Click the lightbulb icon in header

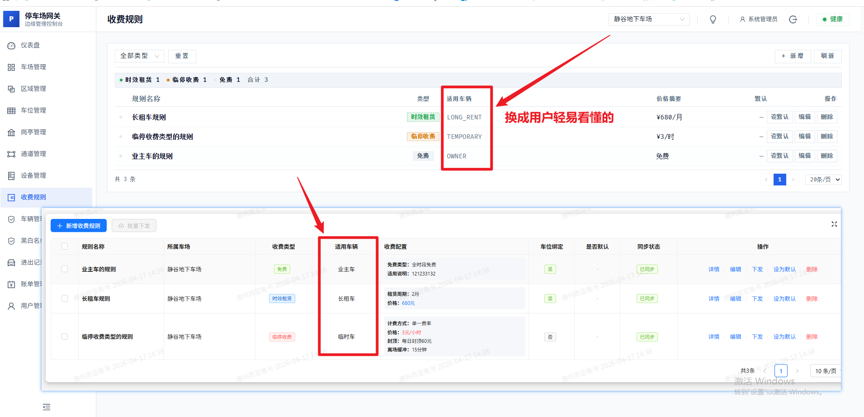713,19
